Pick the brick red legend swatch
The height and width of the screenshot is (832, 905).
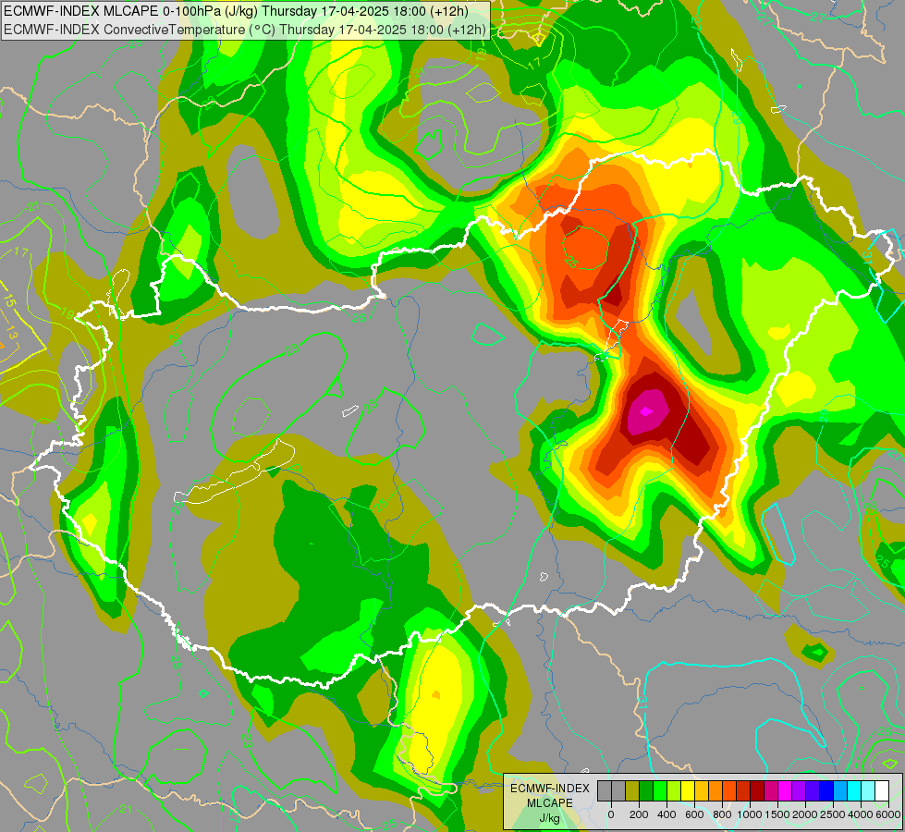tap(743, 790)
